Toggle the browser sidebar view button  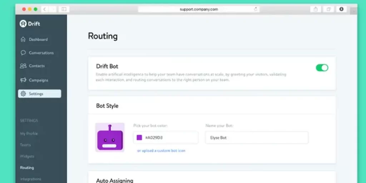[64, 9]
